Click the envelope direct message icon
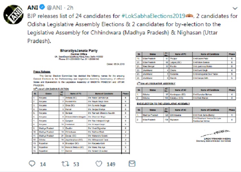The width and height of the screenshot is (241, 172). 132,164
